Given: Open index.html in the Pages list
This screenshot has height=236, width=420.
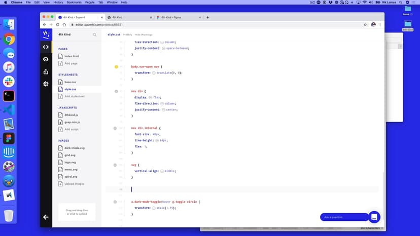Looking at the screenshot, I should 72,56.
